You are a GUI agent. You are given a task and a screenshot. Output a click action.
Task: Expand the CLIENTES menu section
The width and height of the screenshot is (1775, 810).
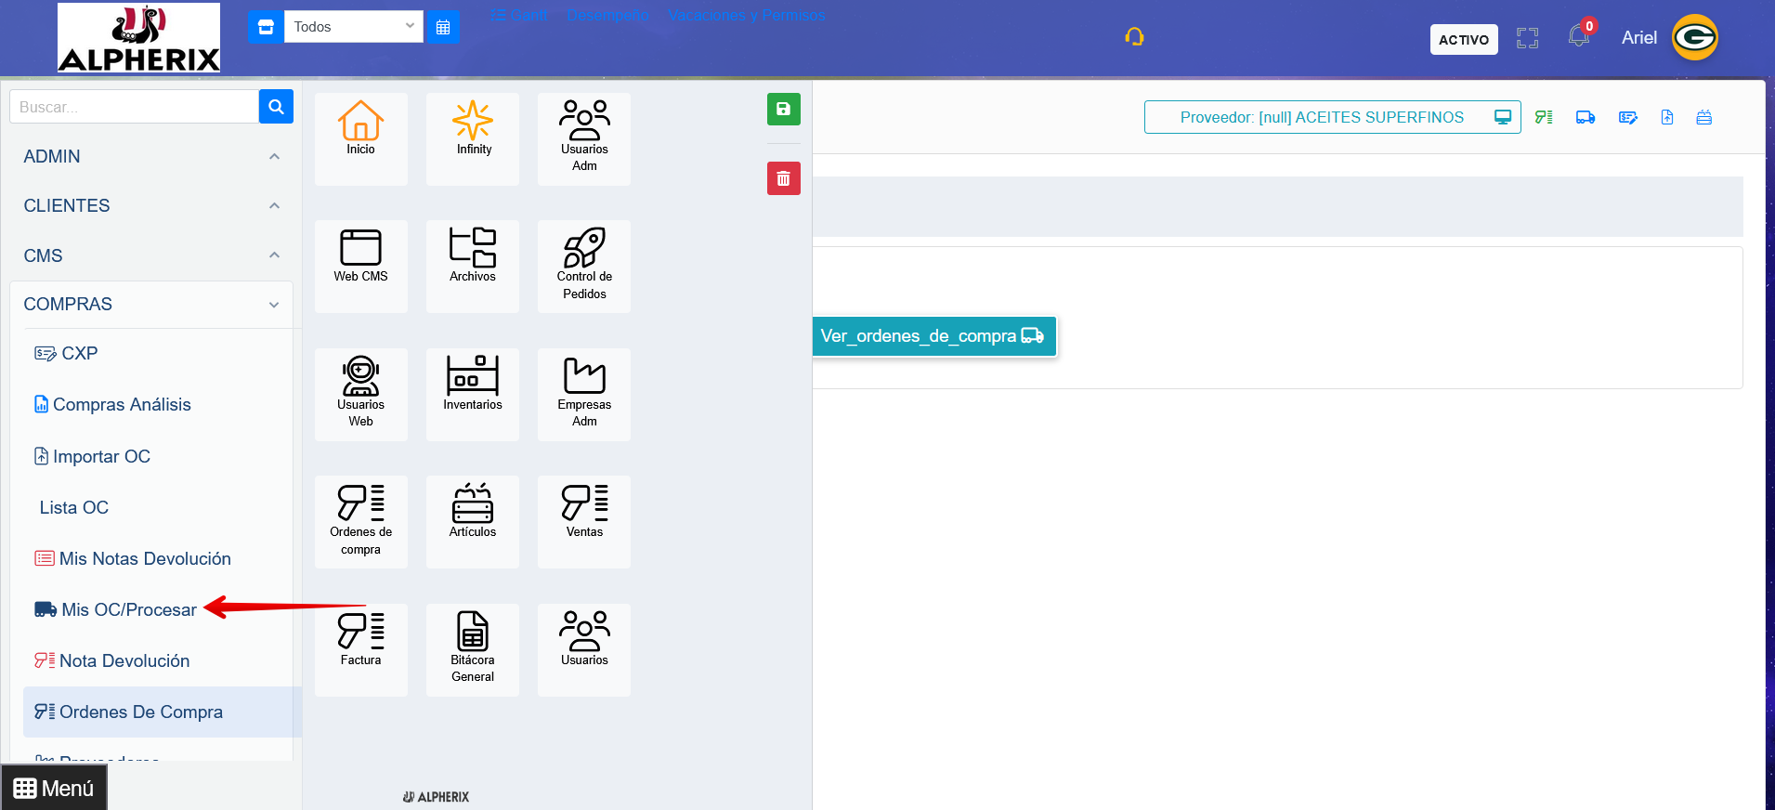[150, 206]
